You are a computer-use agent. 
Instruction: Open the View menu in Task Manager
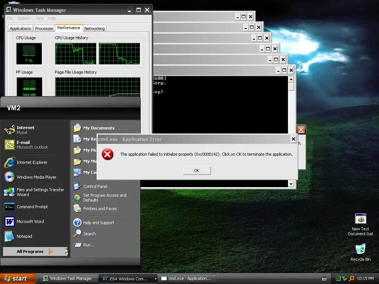[x=40, y=18]
